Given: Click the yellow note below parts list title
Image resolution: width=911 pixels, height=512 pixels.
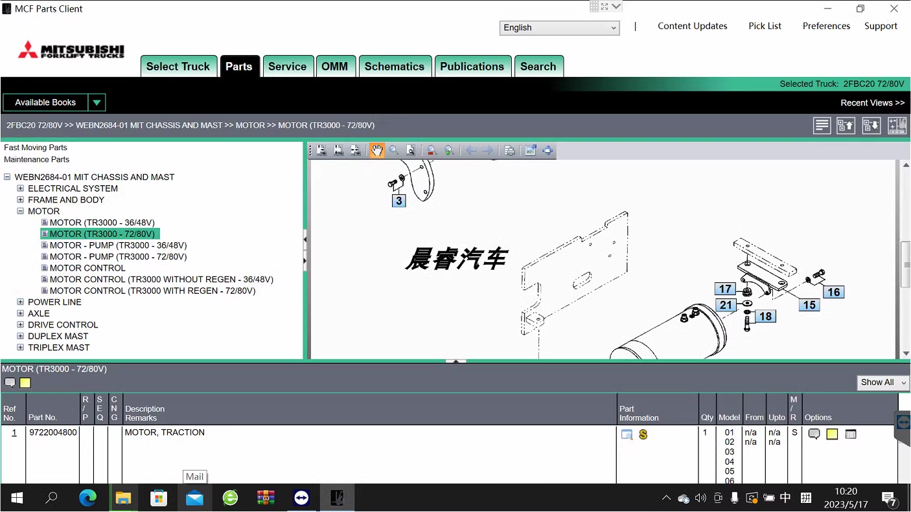Looking at the screenshot, I should pyautogui.click(x=25, y=383).
